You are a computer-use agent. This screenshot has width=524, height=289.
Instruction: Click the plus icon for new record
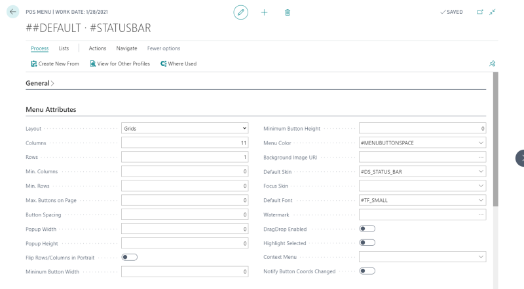click(264, 12)
